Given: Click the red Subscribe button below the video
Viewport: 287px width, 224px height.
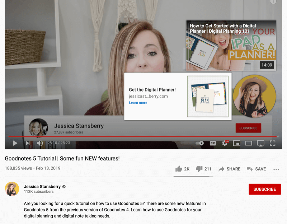Looking at the screenshot, I should [x=265, y=189].
